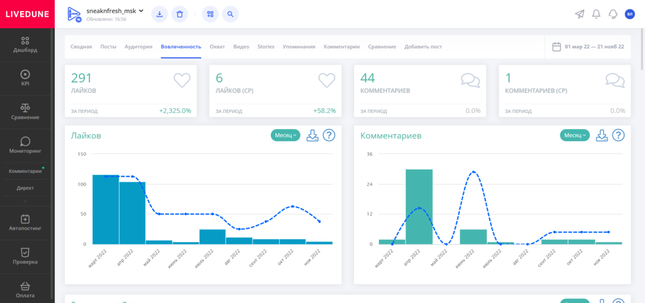
Task: Open the Автопостинг sidebar item
Action: (25, 223)
